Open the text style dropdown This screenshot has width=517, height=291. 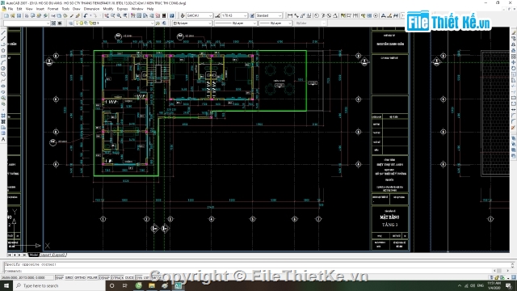pos(200,15)
